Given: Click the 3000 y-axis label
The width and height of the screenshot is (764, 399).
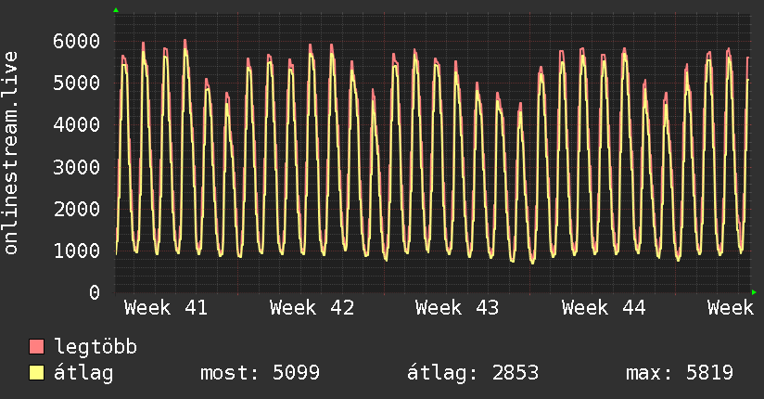Looking at the screenshot, I should (77, 167).
